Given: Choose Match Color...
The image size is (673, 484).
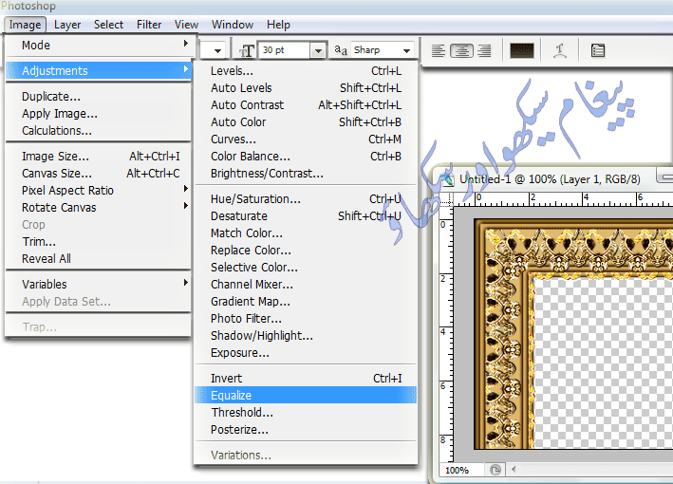Looking at the screenshot, I should pyautogui.click(x=306, y=233).
